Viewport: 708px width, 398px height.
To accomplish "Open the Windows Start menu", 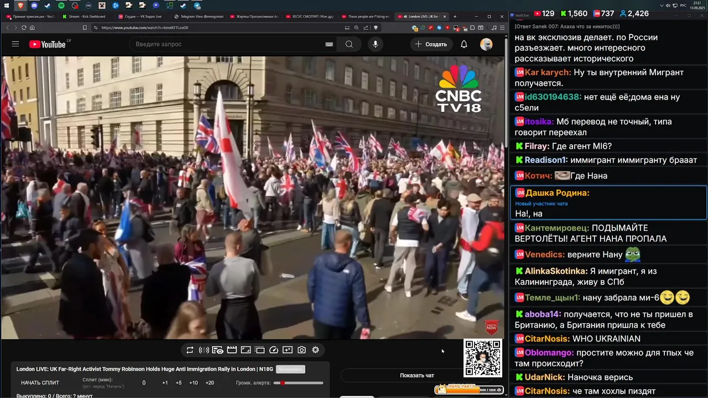I will (x=6, y=6).
